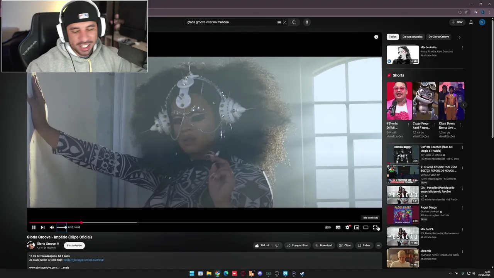Show next Shorts with the arrow
This screenshot has width=494, height=278.
click(463, 105)
